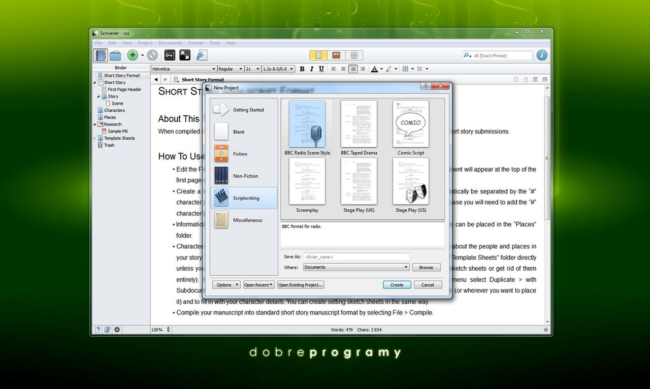Select Getting Started category
The width and height of the screenshot is (650, 389).
[x=244, y=110]
